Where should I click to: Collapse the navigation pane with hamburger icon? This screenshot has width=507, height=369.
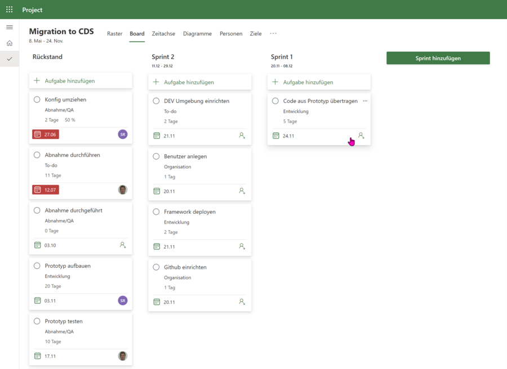click(x=9, y=26)
